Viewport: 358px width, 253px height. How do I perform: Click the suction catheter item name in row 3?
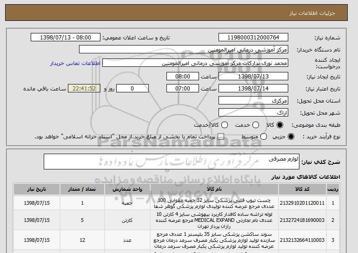[214, 240]
